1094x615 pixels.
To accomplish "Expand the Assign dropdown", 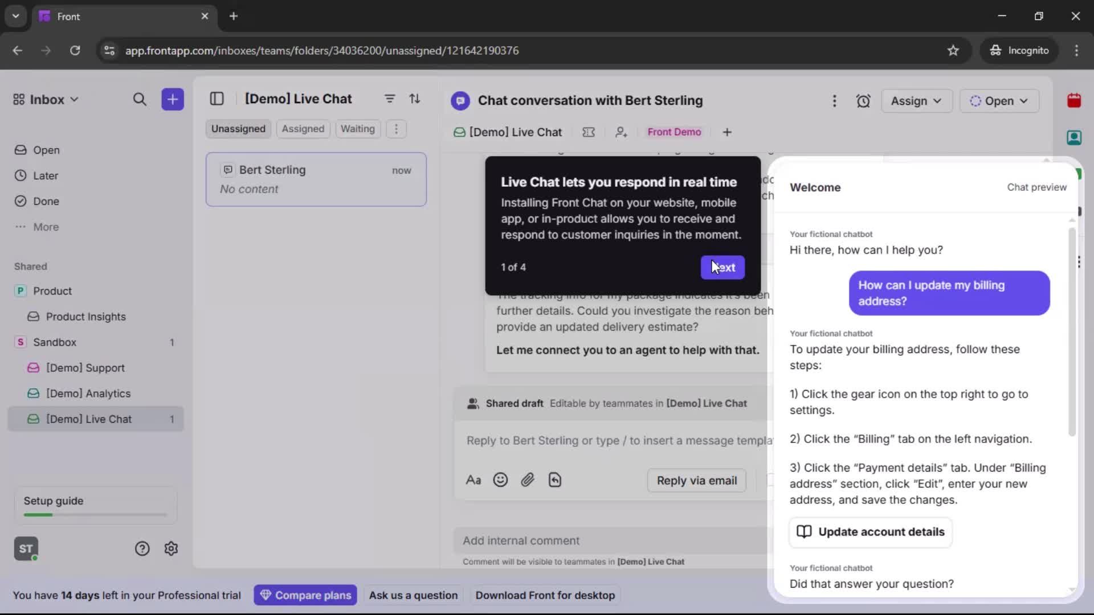I will [916, 101].
